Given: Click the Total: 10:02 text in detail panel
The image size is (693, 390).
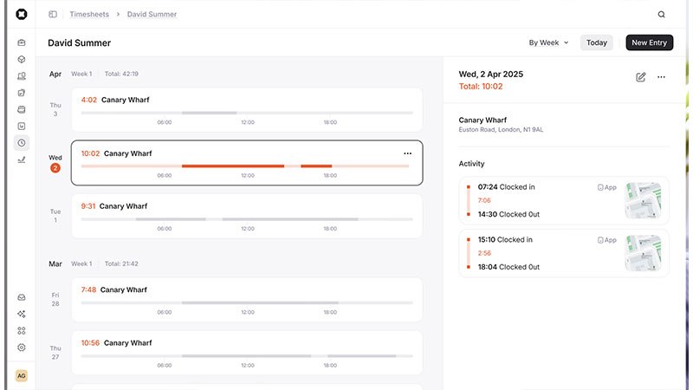Looking at the screenshot, I should 481,86.
